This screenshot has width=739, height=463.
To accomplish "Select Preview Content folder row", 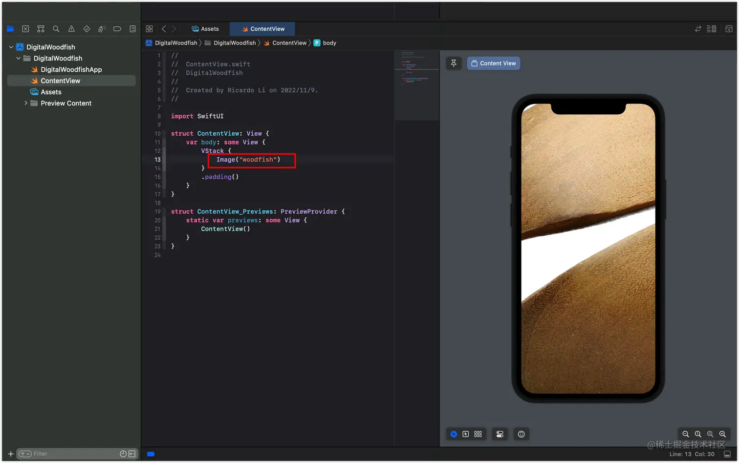I will pyautogui.click(x=71, y=103).
